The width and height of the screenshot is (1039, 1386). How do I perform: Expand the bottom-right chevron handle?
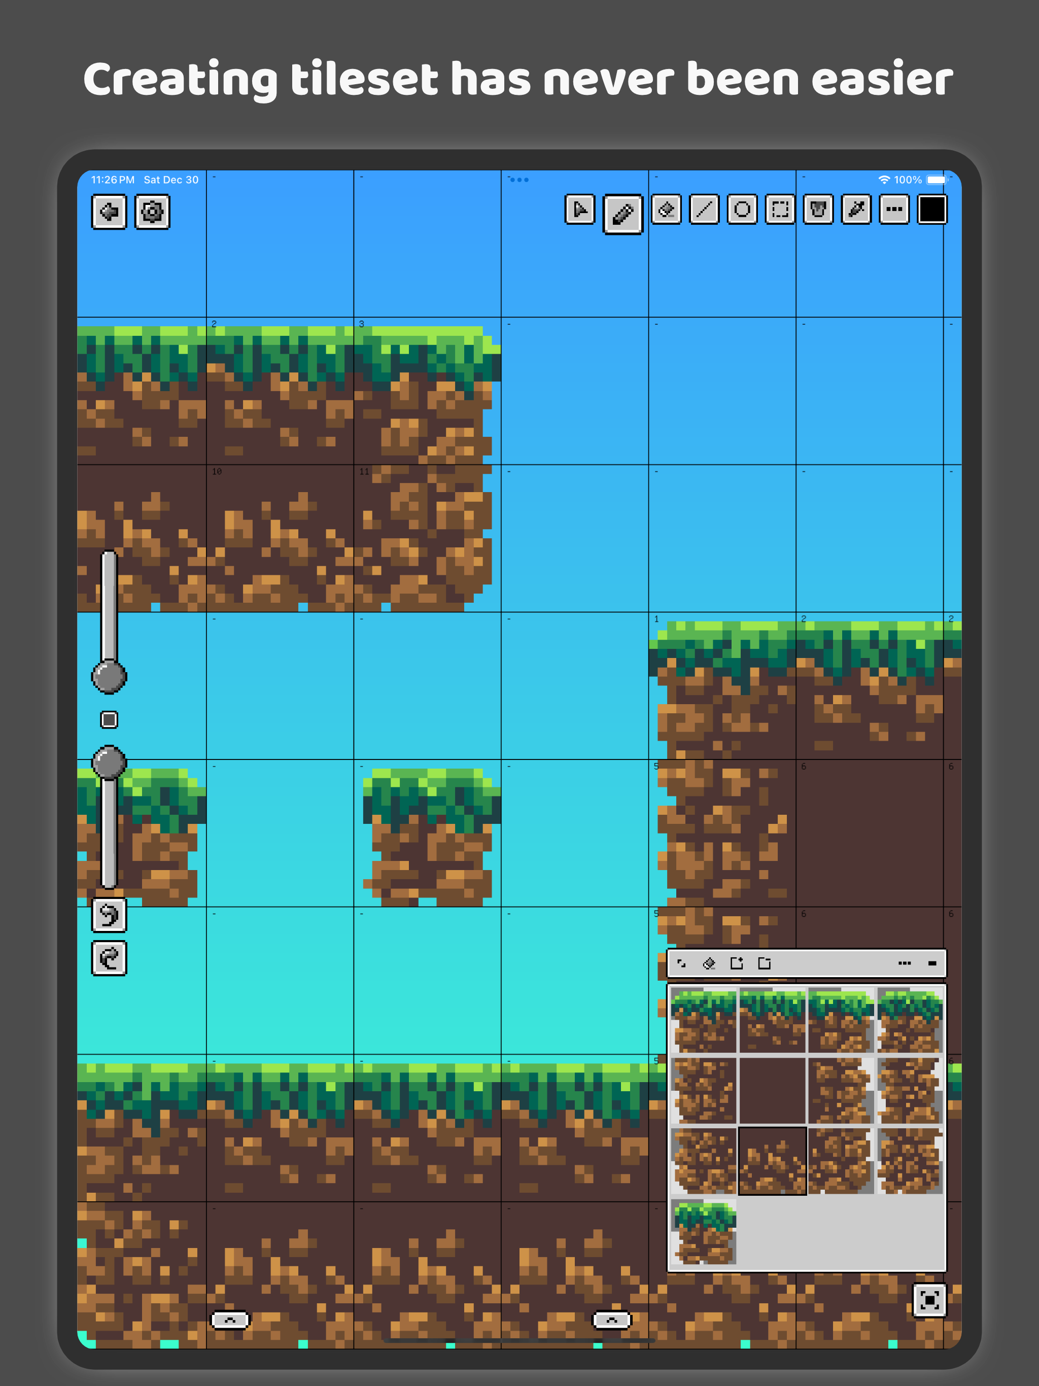pos(612,1320)
